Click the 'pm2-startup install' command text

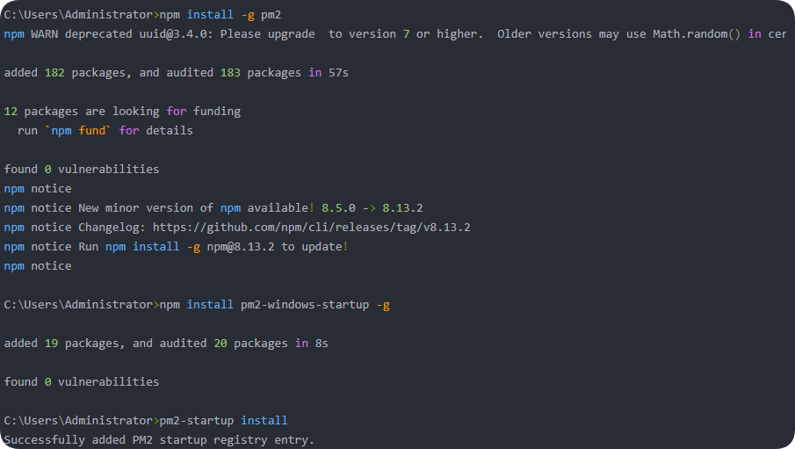[224, 421]
